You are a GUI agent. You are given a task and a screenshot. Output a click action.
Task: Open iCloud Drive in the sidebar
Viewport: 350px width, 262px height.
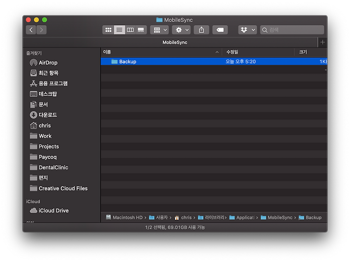pos(49,210)
